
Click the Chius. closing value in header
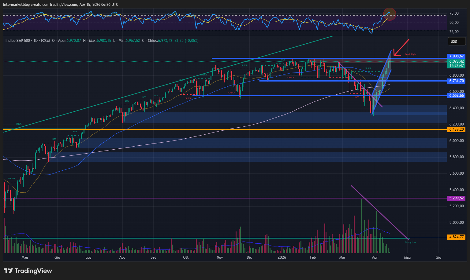pos(157,41)
